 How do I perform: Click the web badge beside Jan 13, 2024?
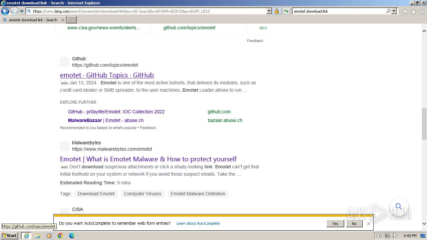[64, 83]
